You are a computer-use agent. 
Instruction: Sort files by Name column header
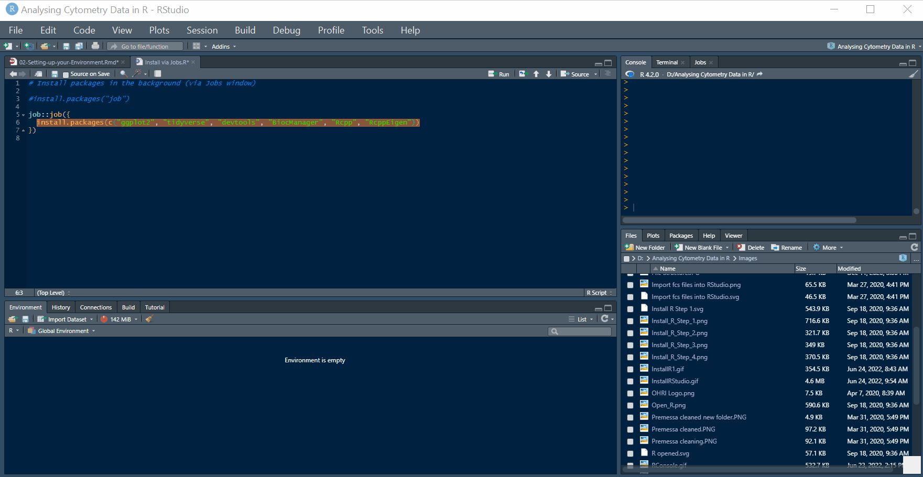point(723,269)
